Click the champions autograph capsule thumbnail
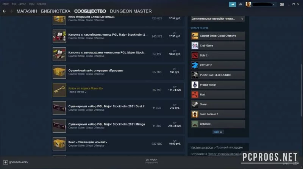This screenshot has width=303, height=169. [59, 54]
